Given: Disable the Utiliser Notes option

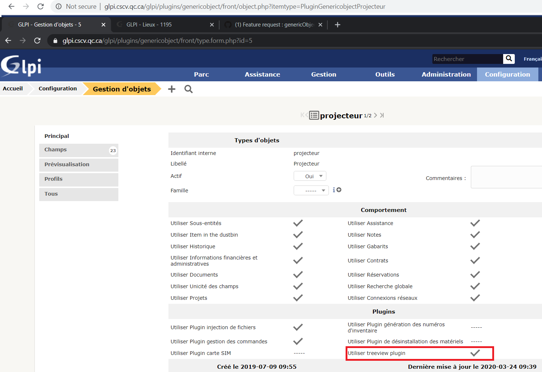Looking at the screenshot, I should point(475,235).
